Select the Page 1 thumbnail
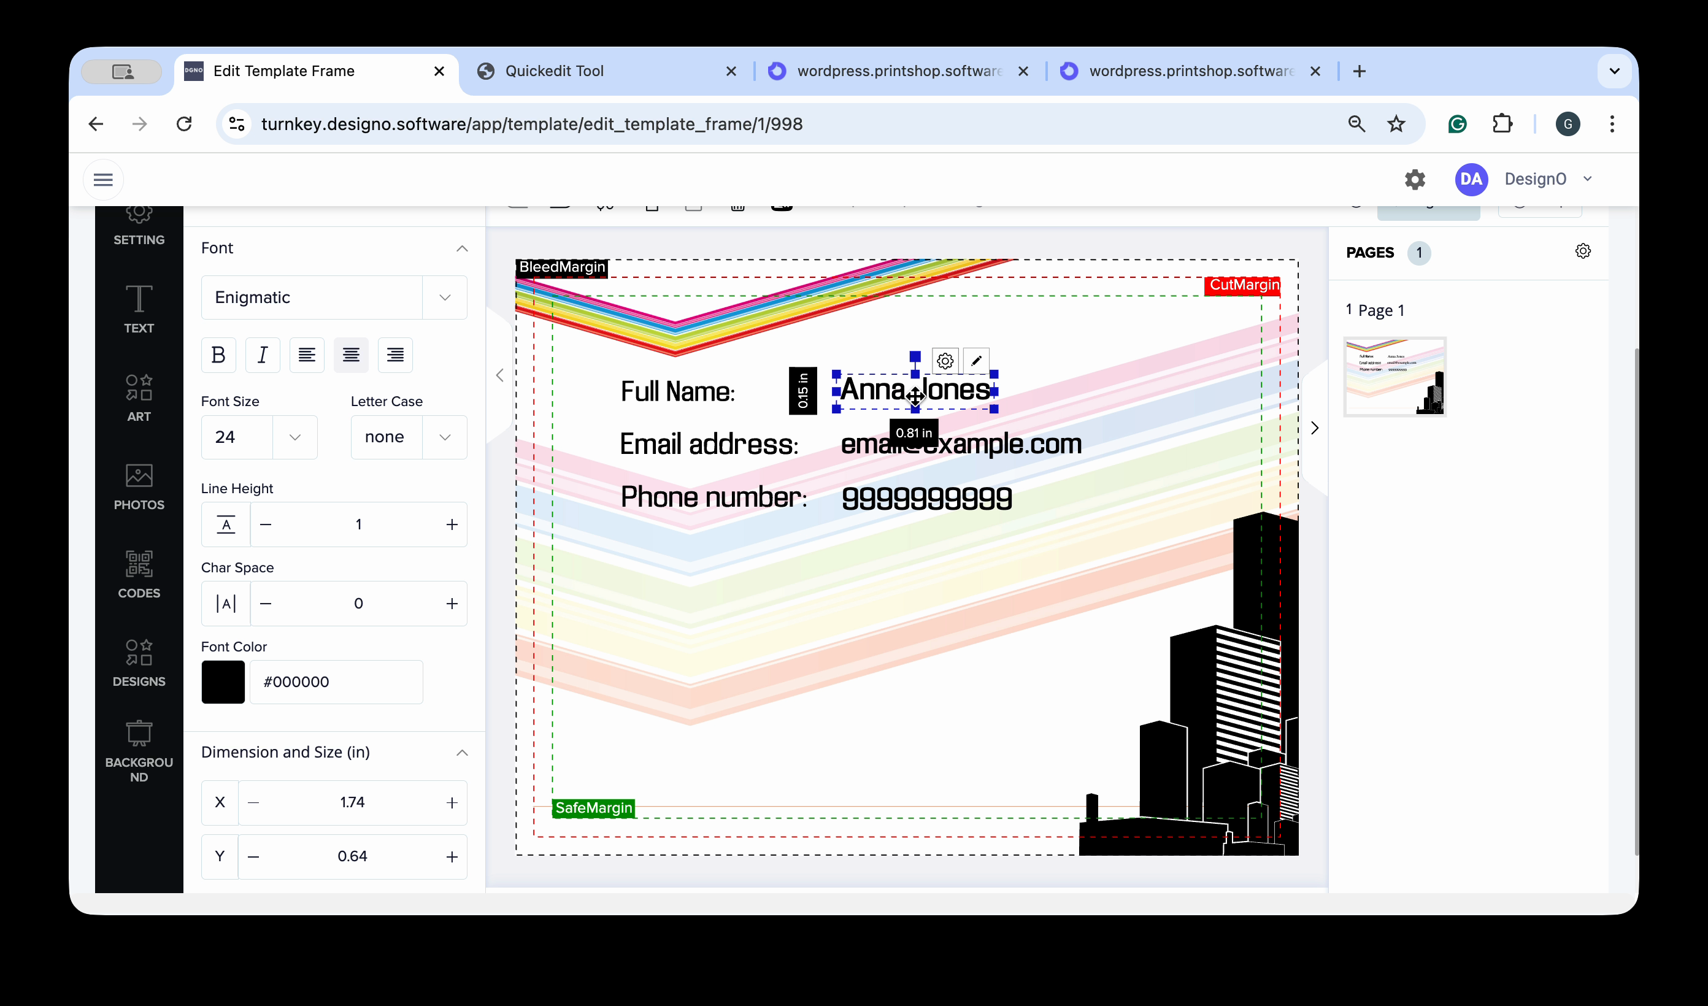This screenshot has width=1708, height=1006. click(x=1394, y=376)
